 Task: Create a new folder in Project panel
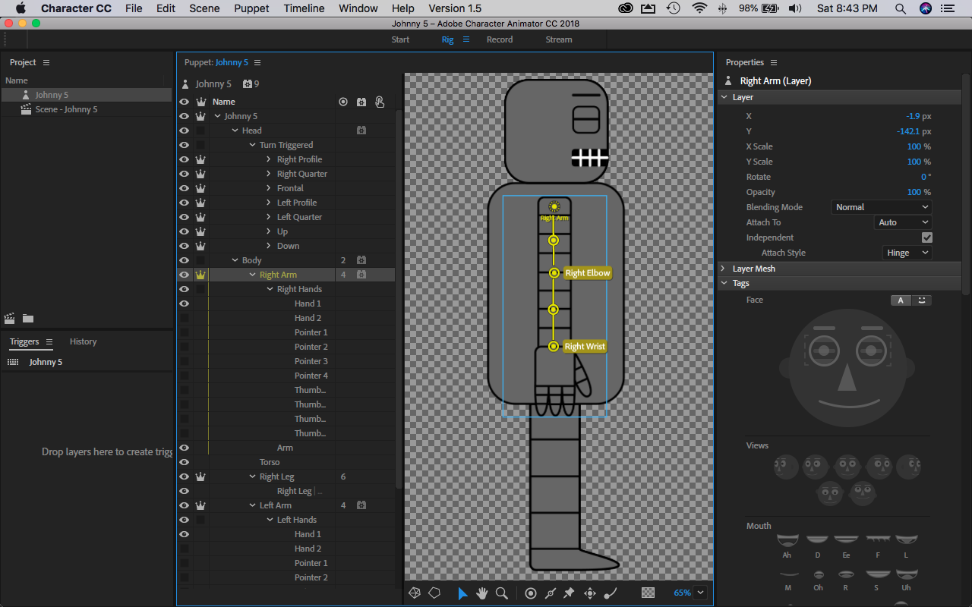tap(28, 319)
